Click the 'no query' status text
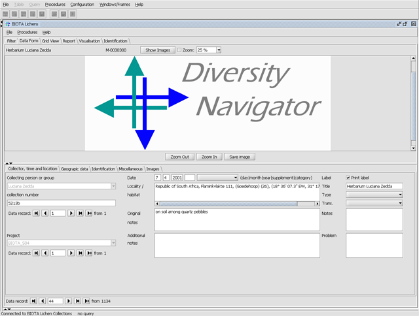The image size is (419, 316). tap(86, 313)
